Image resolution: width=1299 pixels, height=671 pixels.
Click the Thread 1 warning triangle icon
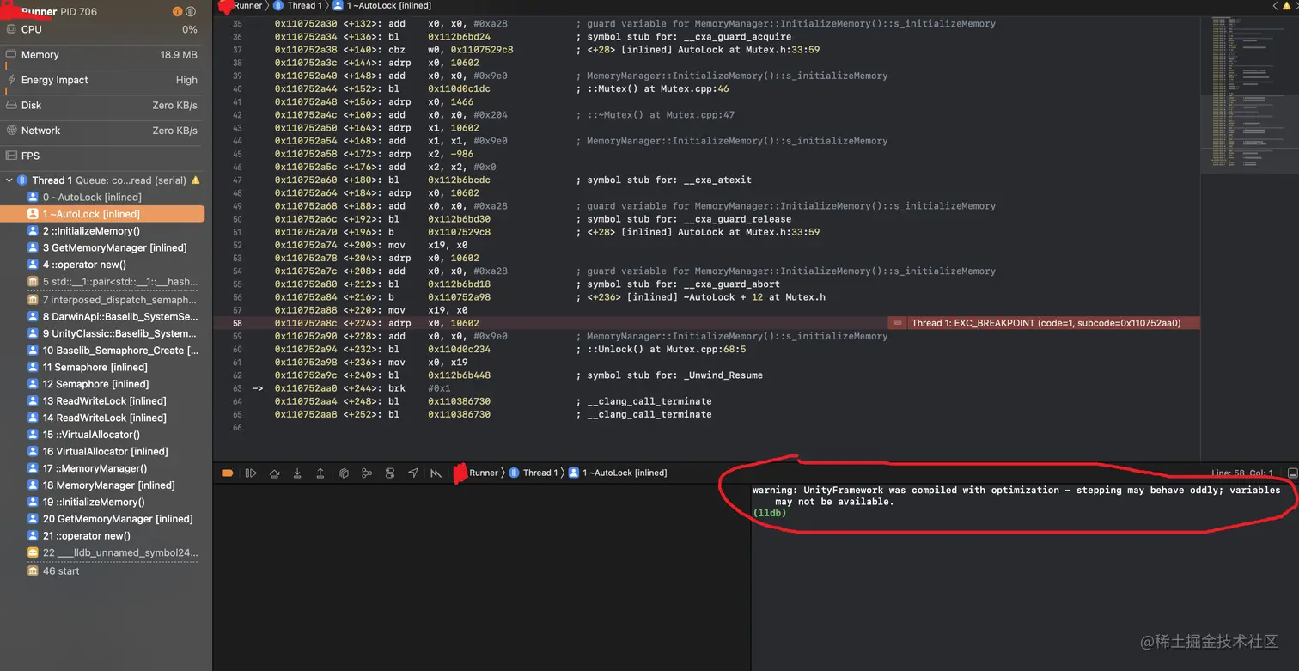tap(195, 180)
